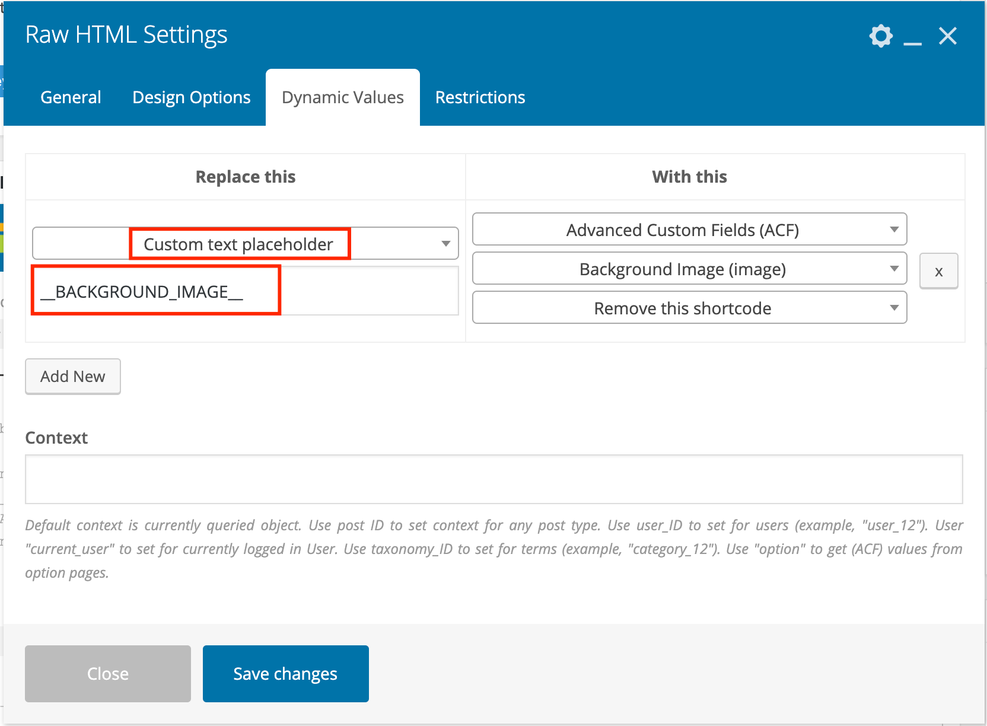Close the Raw HTML Settings dialog
This screenshot has height=726, width=987.
pos(948,36)
